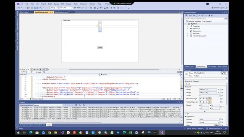Click the New button beside Effect
The image size is (244, 137).
tap(217, 125)
